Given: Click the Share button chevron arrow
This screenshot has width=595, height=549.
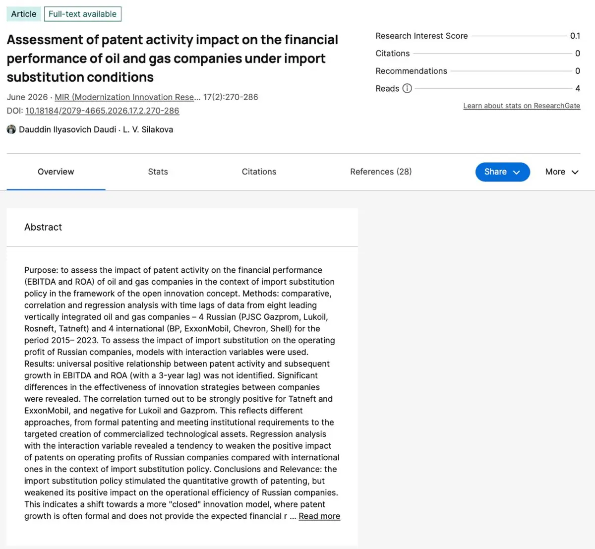Looking at the screenshot, I should tap(517, 172).
